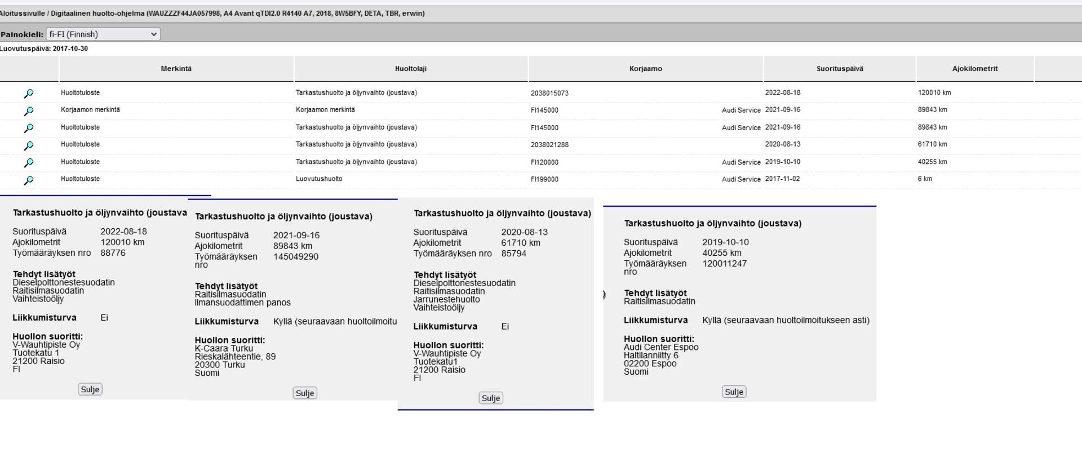Click the Suorituspäivä column header
This screenshot has height=457, width=1082.
[840, 69]
